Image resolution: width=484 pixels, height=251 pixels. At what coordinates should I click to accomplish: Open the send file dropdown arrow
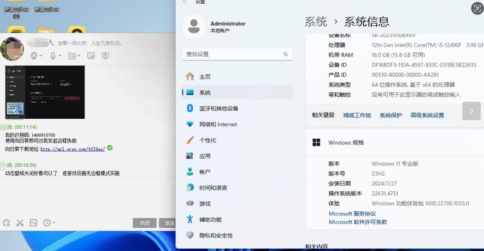point(79,56)
